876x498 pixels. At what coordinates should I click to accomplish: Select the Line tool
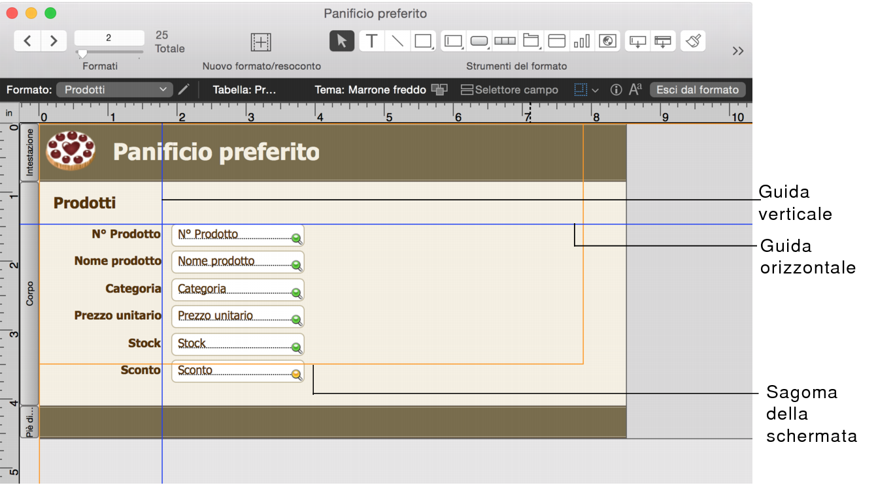coord(397,41)
